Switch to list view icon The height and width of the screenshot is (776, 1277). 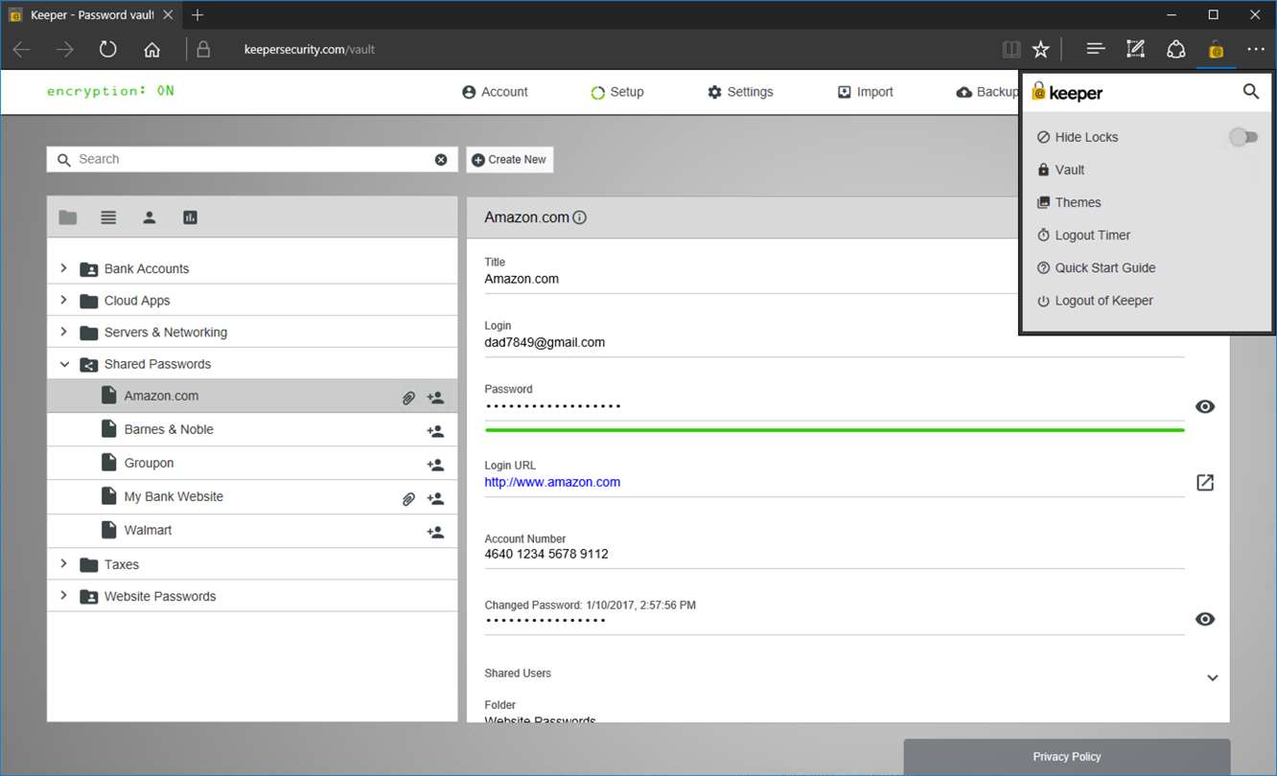pos(108,217)
